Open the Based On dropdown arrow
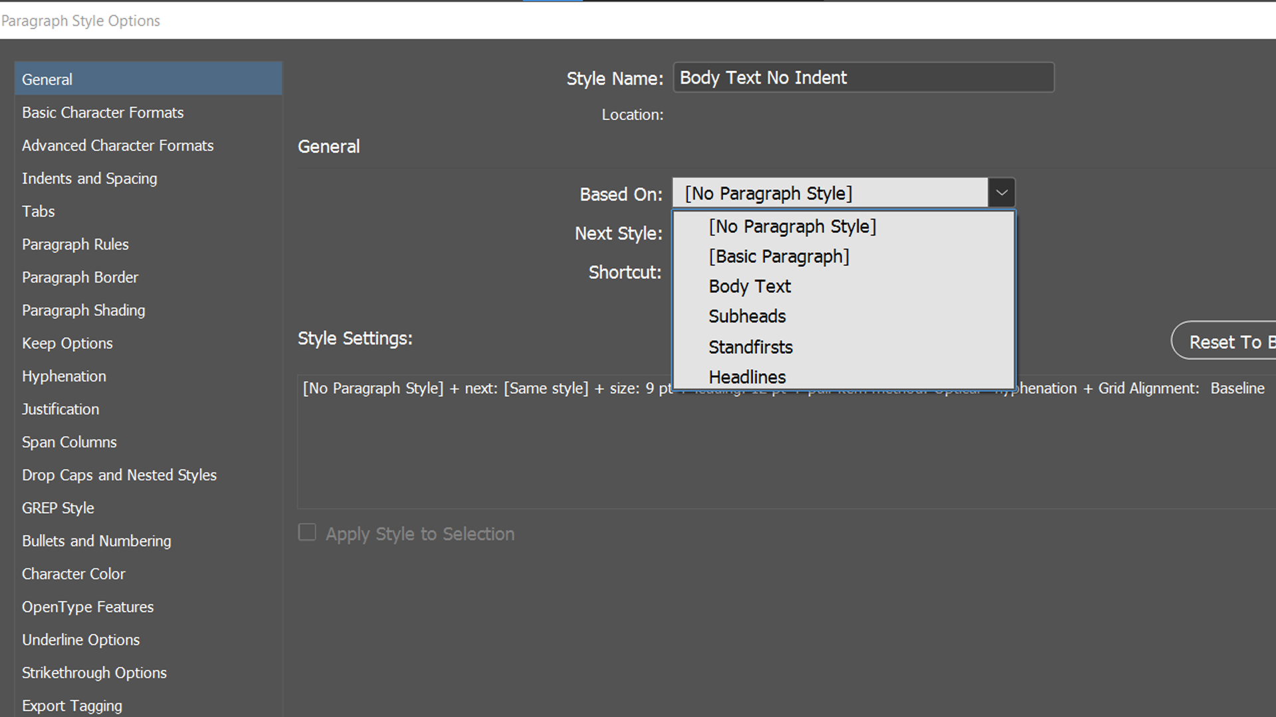The image size is (1276, 717). pos(1001,193)
